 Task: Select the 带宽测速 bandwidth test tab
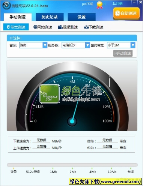[16, 27]
